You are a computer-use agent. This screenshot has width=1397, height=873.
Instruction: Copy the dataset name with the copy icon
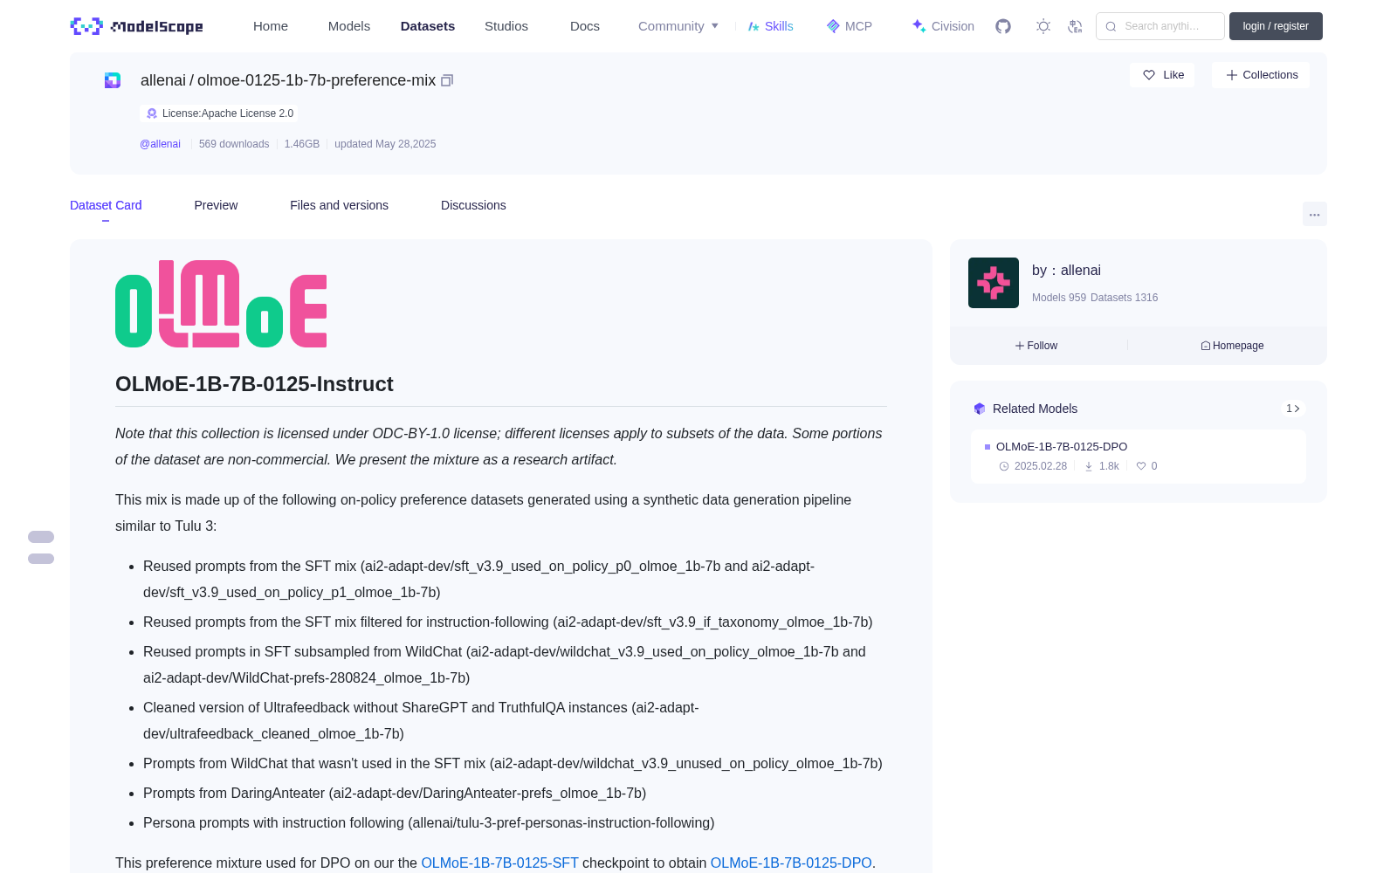(447, 80)
